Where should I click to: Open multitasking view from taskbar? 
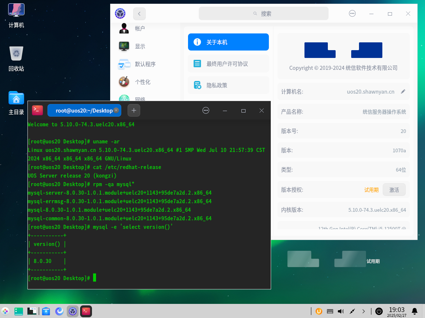click(x=32, y=311)
